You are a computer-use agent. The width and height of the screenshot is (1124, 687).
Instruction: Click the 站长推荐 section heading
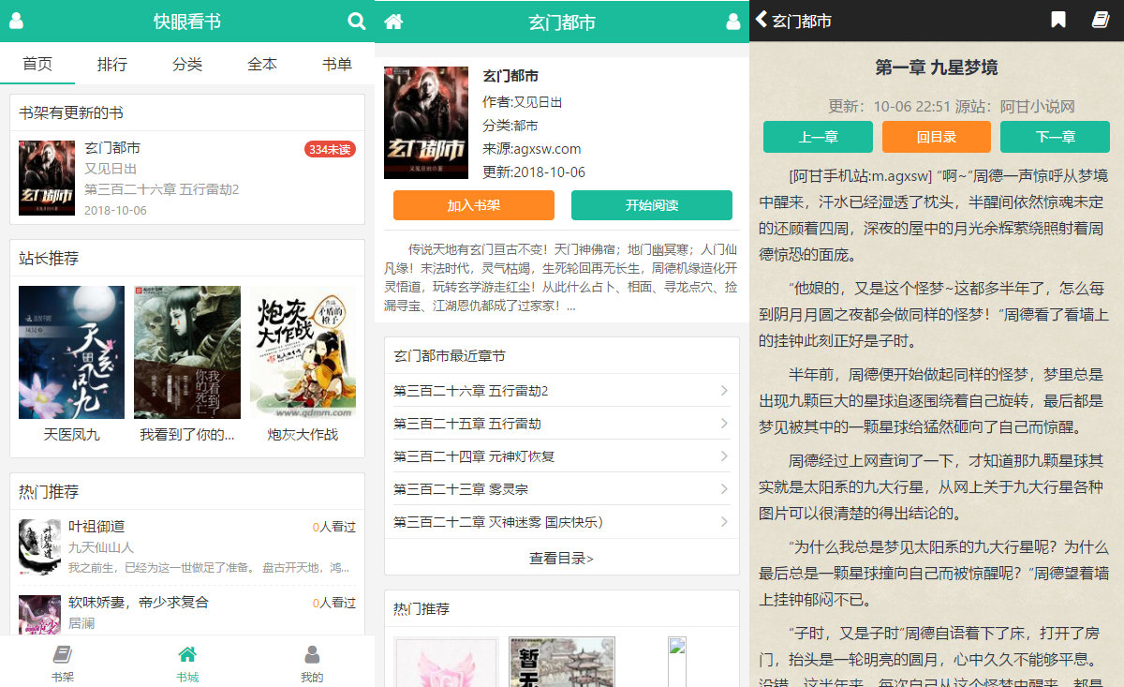click(x=49, y=258)
